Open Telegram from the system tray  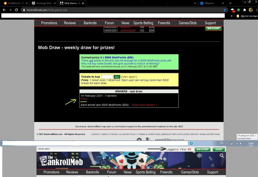[191, 143]
